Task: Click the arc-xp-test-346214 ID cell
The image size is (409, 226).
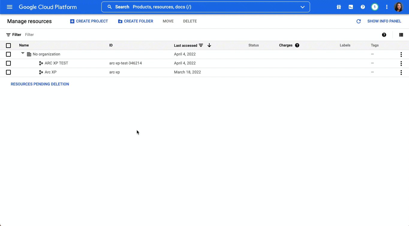Action: click(126, 63)
